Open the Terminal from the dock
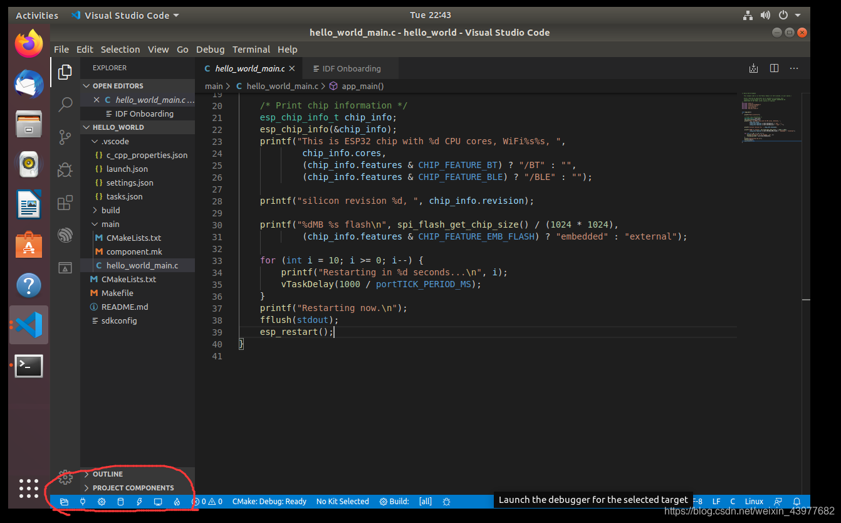The image size is (841, 523). (29, 365)
